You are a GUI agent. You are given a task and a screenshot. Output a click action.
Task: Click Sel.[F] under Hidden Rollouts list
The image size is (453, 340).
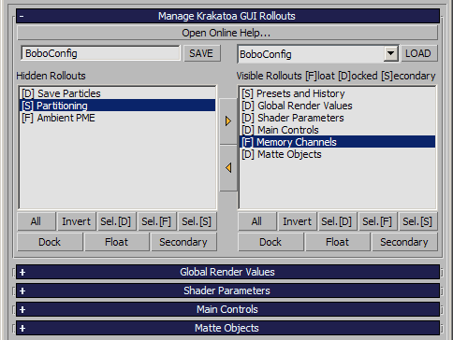156,221
